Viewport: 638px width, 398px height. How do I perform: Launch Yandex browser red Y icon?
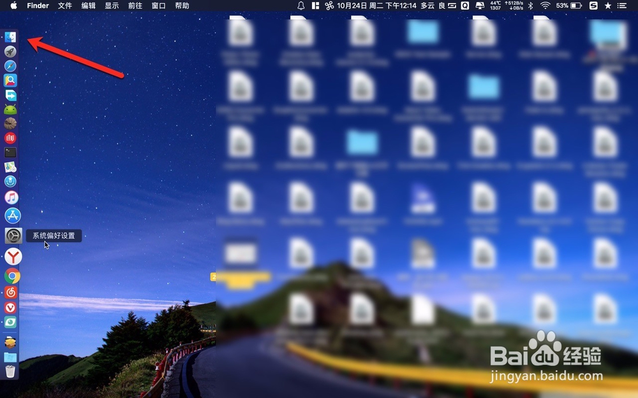[13, 257]
